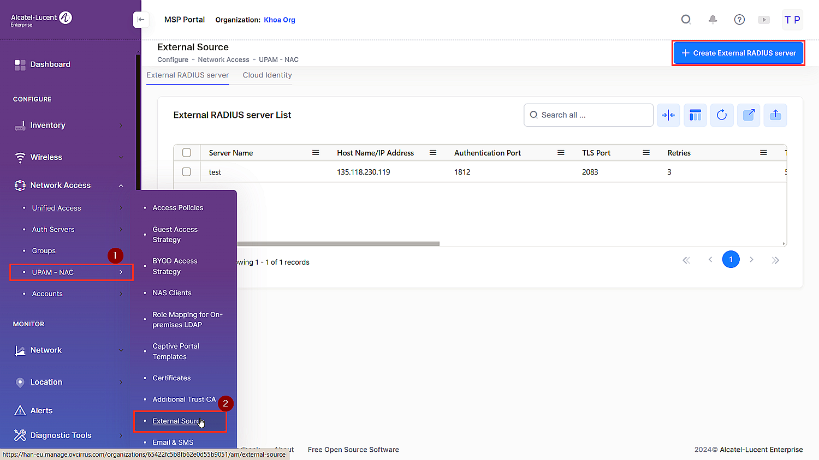Select Additional Trust CA
The height and width of the screenshot is (460, 819).
(184, 399)
